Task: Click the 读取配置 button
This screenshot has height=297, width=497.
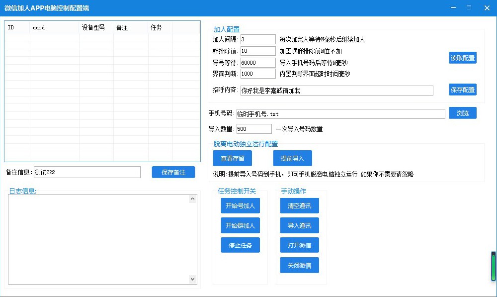Action: [462, 58]
